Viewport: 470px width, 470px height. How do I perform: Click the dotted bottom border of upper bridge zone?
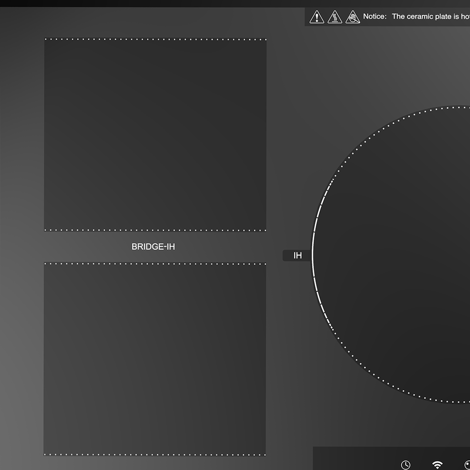155,230
